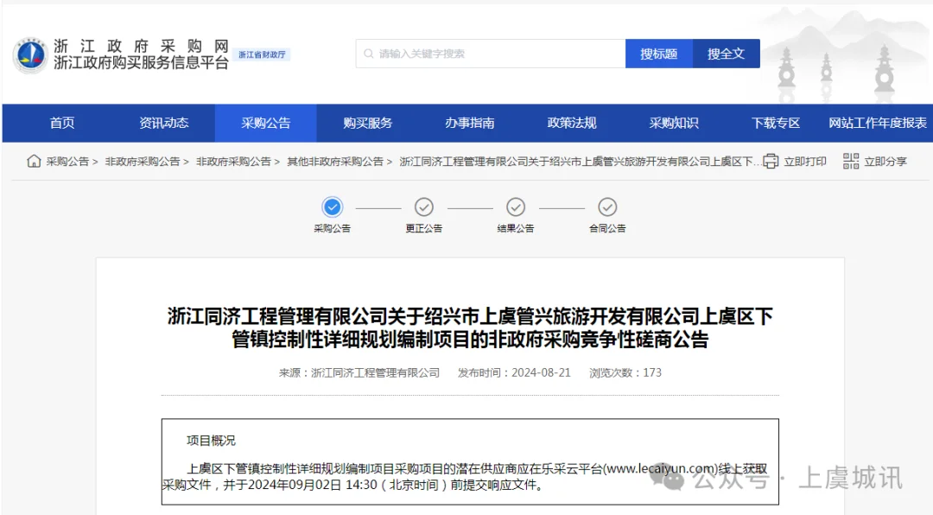Click the announcement headline title
Screen dimensions: 933x515
click(470, 327)
